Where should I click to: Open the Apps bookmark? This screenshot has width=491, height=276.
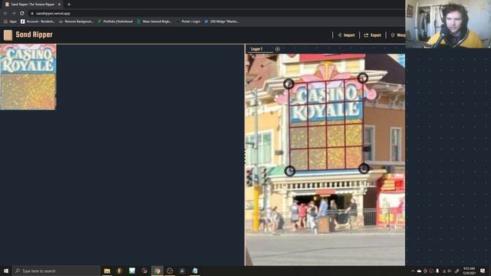point(10,21)
